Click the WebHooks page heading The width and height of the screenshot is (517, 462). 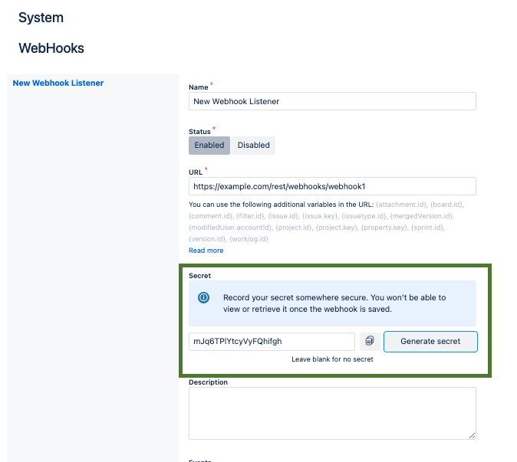click(x=51, y=48)
